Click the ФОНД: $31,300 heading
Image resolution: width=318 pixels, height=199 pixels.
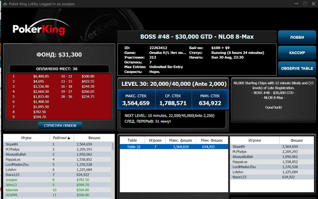click(59, 55)
